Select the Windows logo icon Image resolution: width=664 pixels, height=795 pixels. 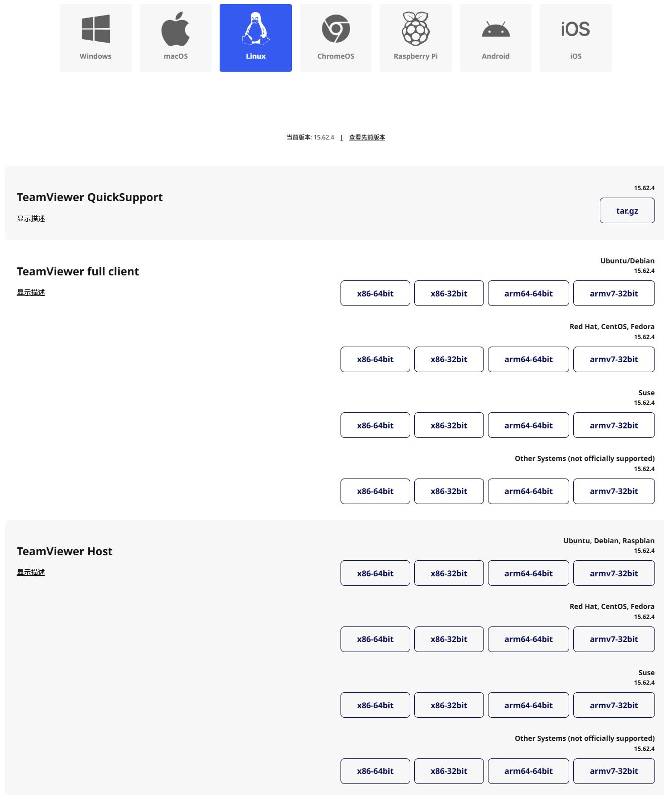(95, 29)
